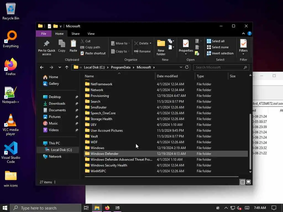Click ProgramData in the address breadcrumb
The image size is (283, 212).
coord(120,67)
